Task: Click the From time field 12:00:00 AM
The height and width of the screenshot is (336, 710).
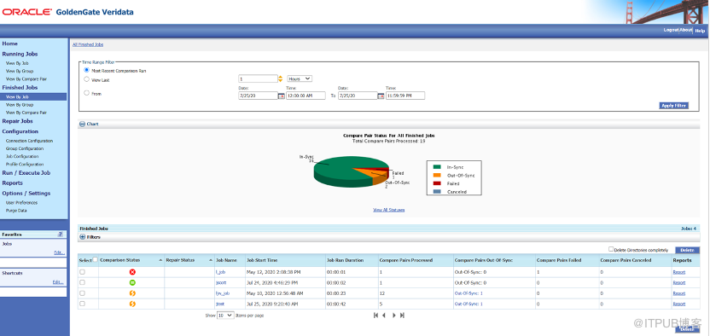Action: click(306, 96)
